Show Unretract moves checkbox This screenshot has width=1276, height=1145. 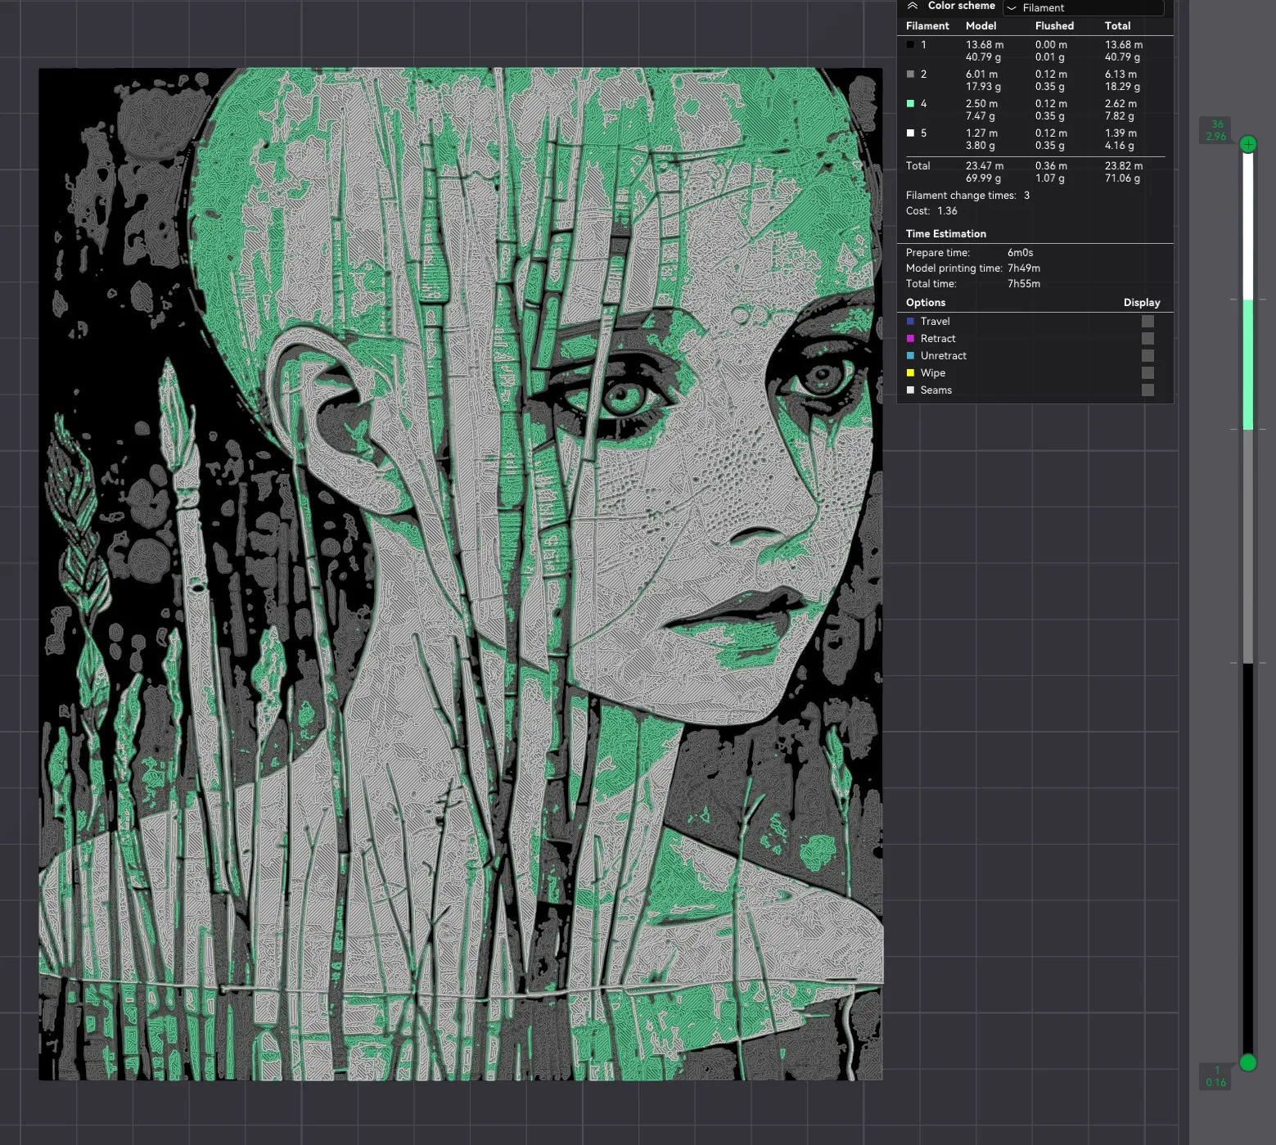pos(1147,356)
